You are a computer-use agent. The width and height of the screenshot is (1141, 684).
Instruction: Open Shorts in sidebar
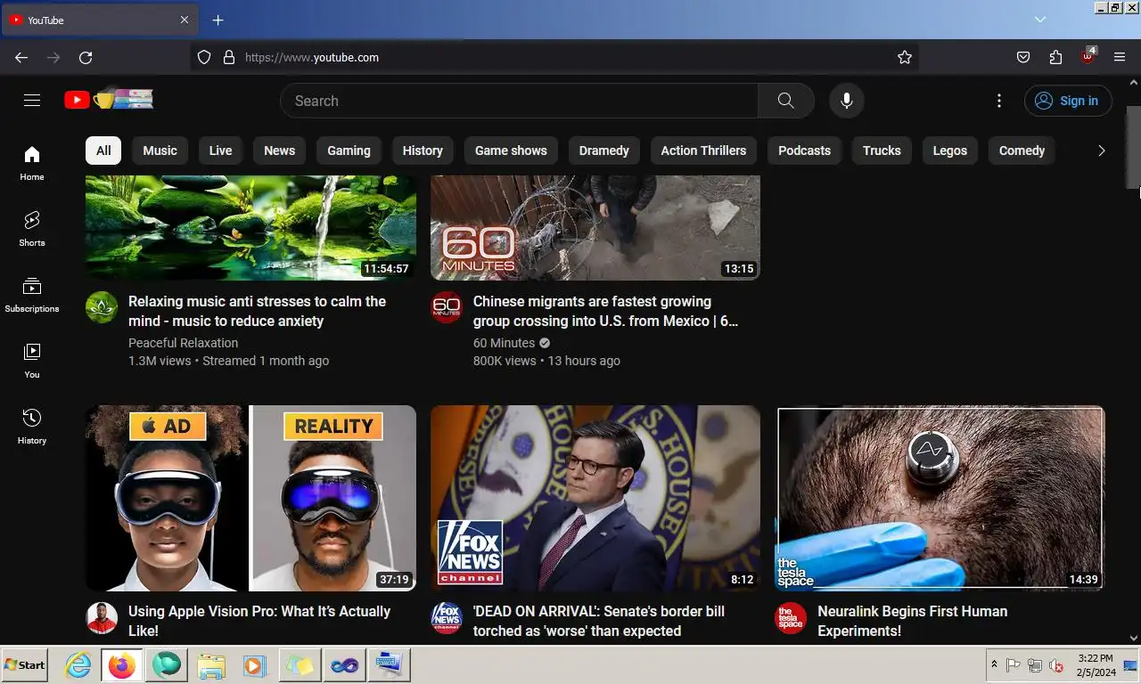coord(32,229)
